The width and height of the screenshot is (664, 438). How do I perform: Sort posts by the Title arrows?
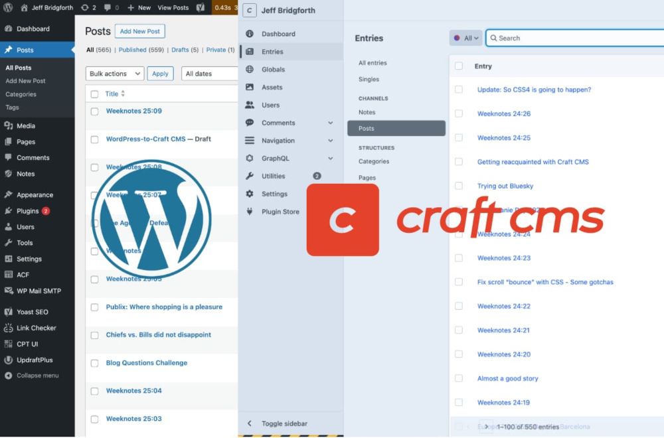pos(123,94)
